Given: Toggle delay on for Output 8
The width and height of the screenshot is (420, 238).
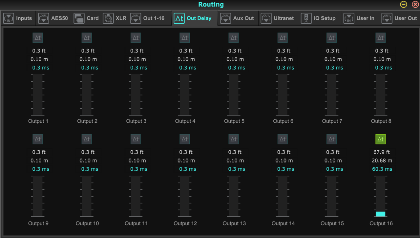Looking at the screenshot, I should (x=381, y=38).
